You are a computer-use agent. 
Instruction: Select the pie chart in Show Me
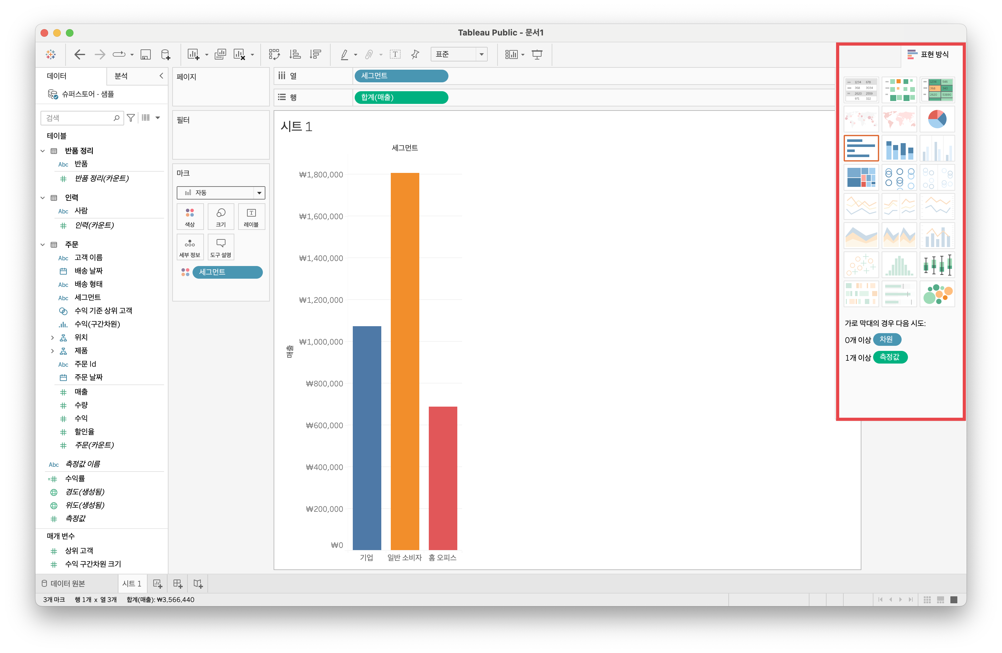tap(937, 119)
